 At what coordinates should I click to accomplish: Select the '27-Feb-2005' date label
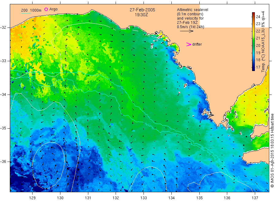[x=142, y=10]
